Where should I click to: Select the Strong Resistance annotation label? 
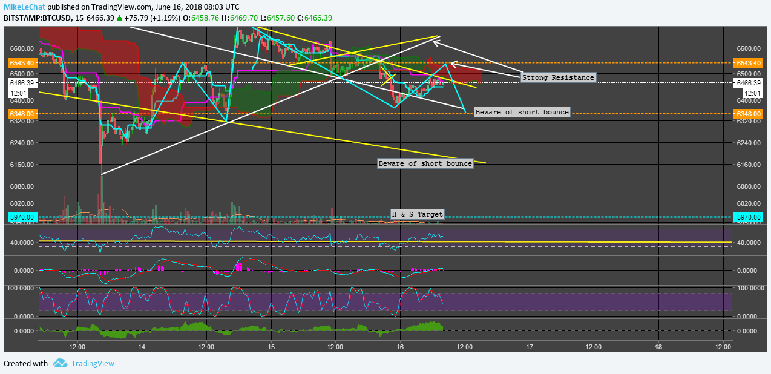(x=558, y=77)
